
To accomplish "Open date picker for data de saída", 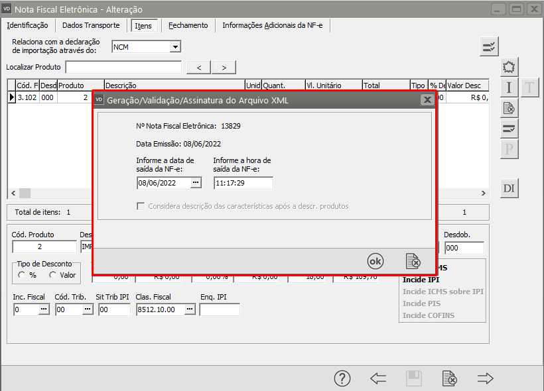I will (x=195, y=183).
